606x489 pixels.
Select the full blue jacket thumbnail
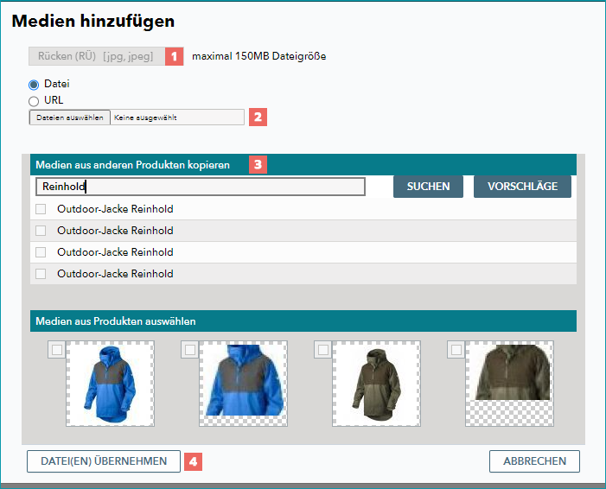(x=110, y=384)
